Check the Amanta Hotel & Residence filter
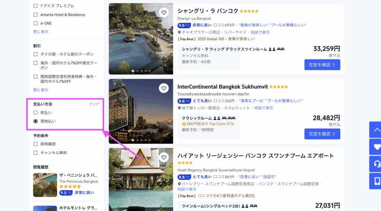The height and width of the screenshot is (211, 381). (x=36, y=15)
